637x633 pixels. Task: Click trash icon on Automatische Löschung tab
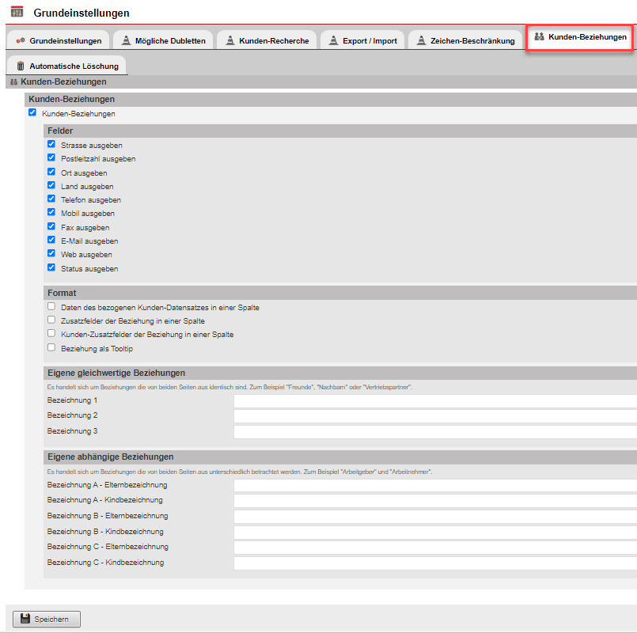tap(21, 66)
